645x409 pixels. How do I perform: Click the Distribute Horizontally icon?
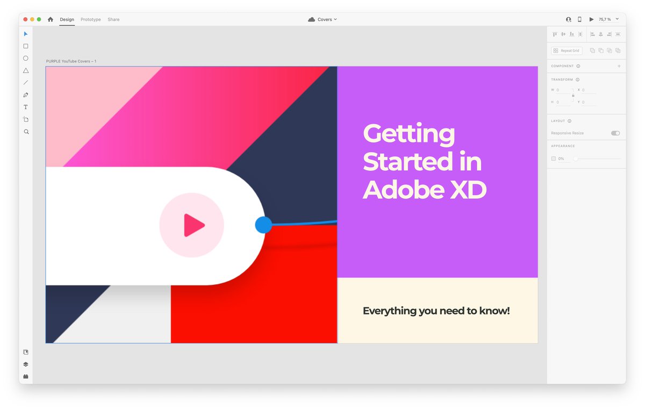coord(618,34)
